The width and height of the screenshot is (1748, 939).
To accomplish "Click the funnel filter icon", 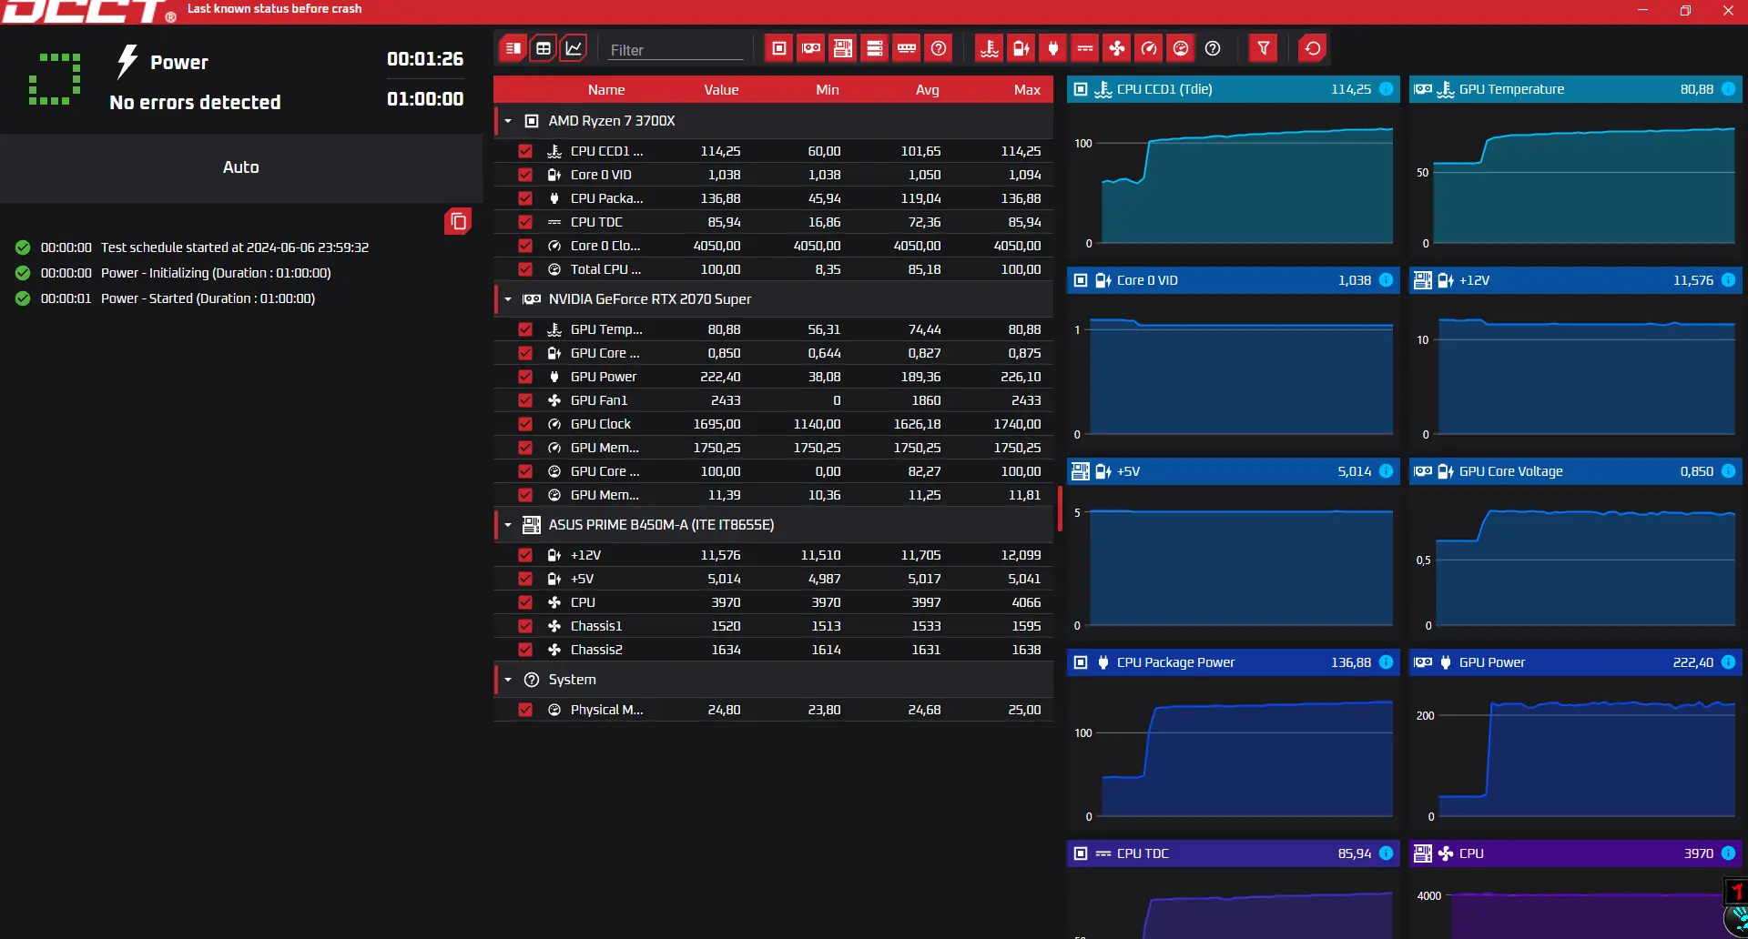I will coord(1264,48).
